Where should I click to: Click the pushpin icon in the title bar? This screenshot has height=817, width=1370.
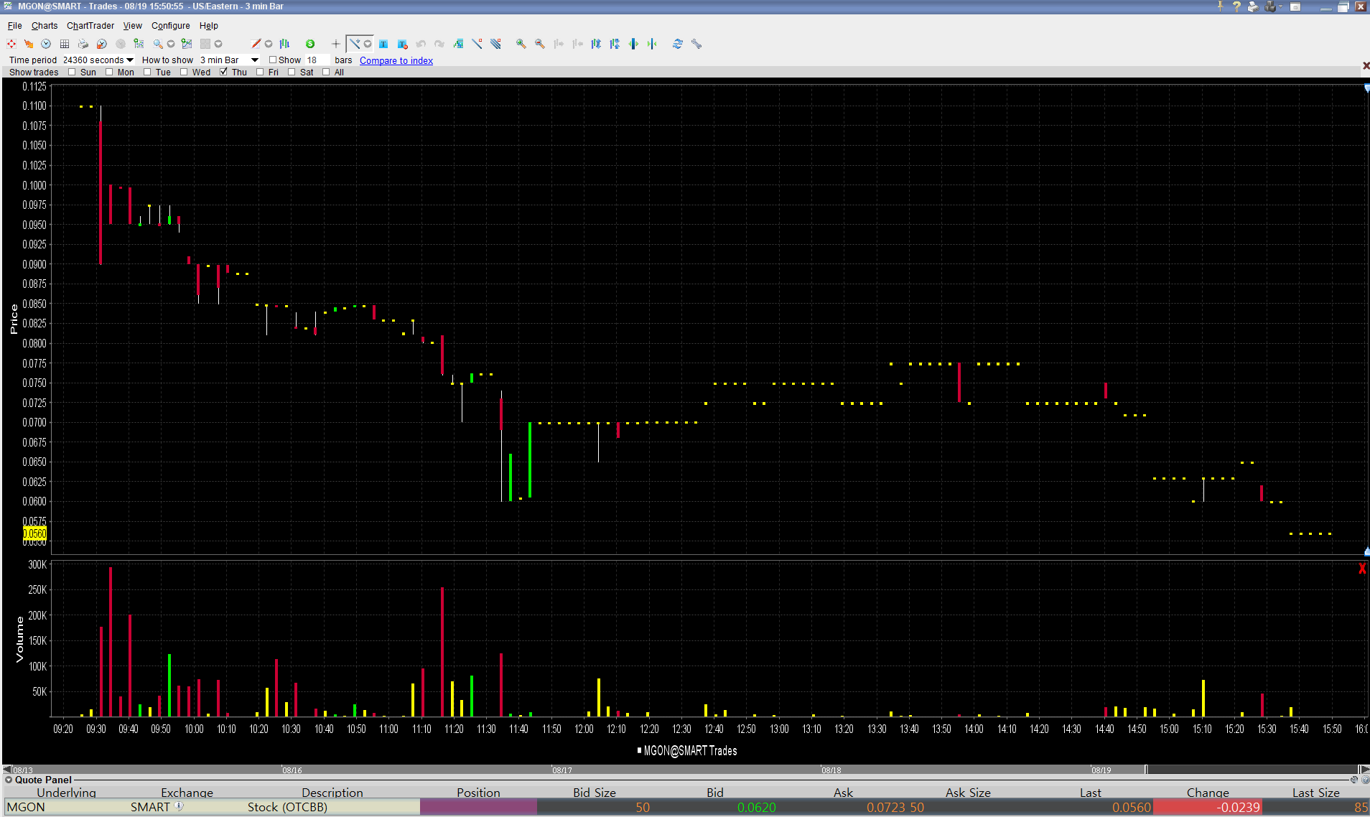tap(1220, 6)
